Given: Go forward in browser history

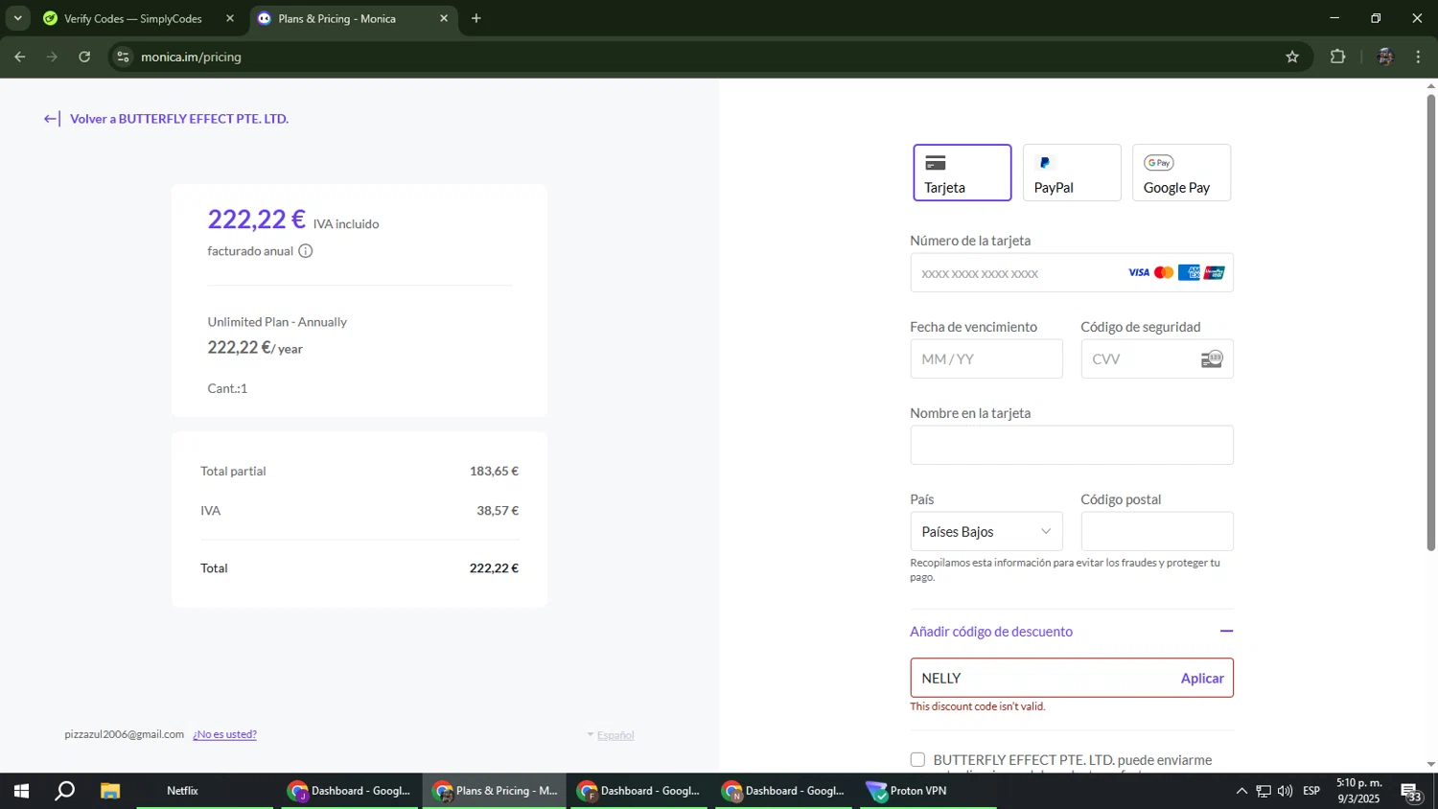Looking at the screenshot, I should [x=52, y=57].
